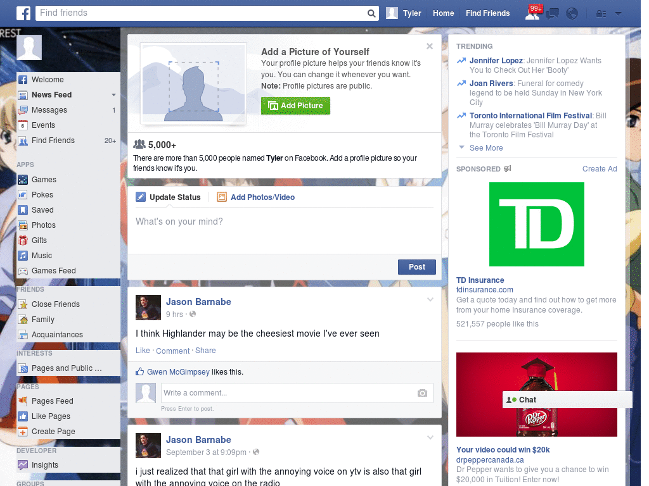Open options chevron on Highlander post

(x=430, y=299)
